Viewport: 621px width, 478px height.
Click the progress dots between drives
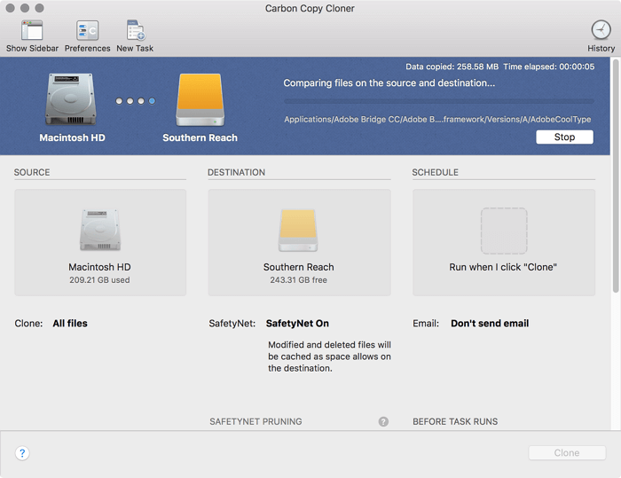point(136,101)
